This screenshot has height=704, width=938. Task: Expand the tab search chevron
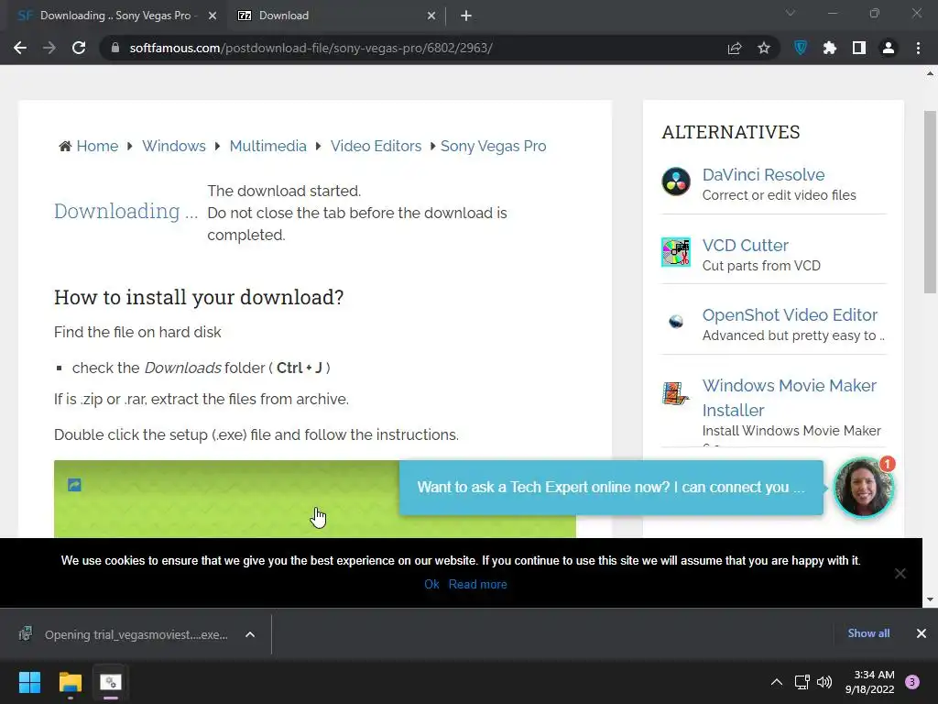click(x=791, y=13)
